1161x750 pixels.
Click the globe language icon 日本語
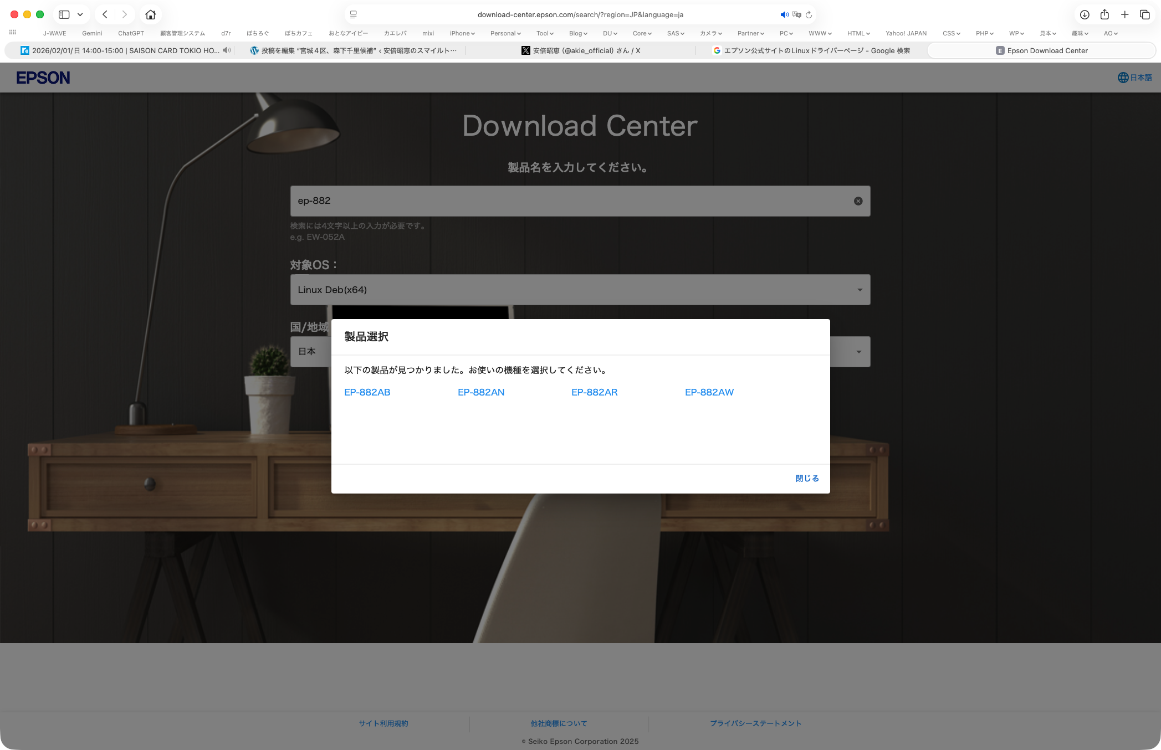1134,78
